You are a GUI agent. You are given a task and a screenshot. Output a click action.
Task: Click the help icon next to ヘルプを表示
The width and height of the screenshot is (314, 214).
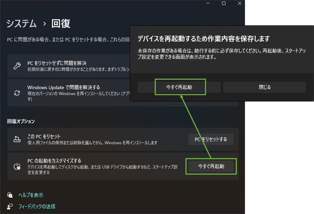tap(10, 195)
